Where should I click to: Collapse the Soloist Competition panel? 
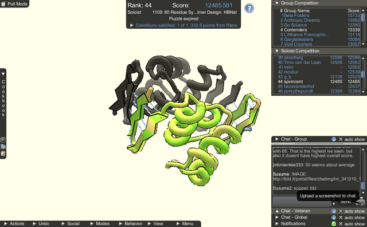coord(277,51)
